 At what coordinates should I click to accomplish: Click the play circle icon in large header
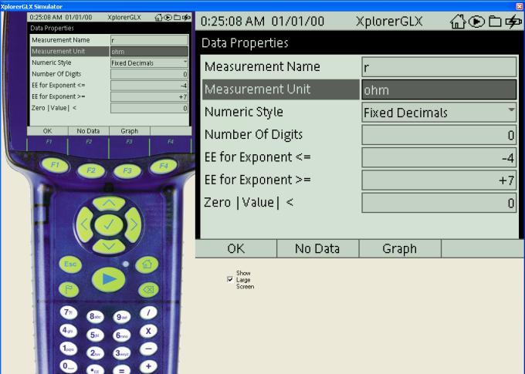476,22
